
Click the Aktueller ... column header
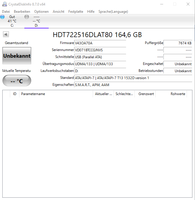(x=103, y=94)
